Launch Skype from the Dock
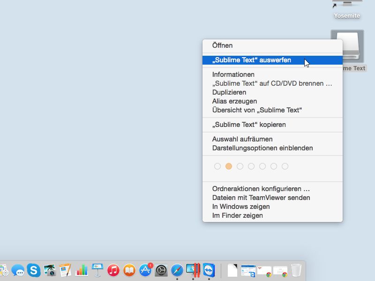This screenshot has width=375, height=281. pos(34,270)
